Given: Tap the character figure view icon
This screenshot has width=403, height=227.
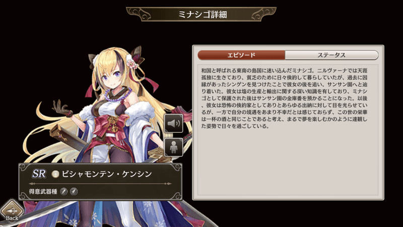Looking at the screenshot, I should click(173, 147).
